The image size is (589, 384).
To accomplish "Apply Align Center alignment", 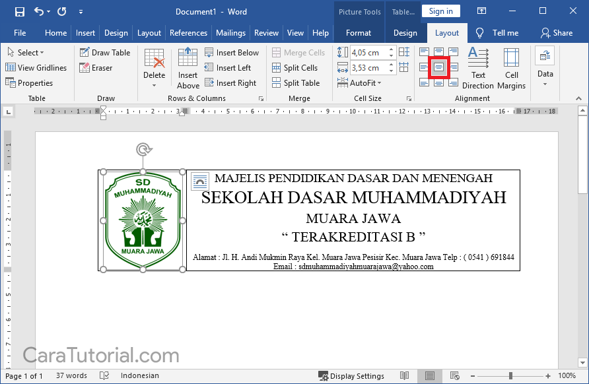I will click(438, 67).
